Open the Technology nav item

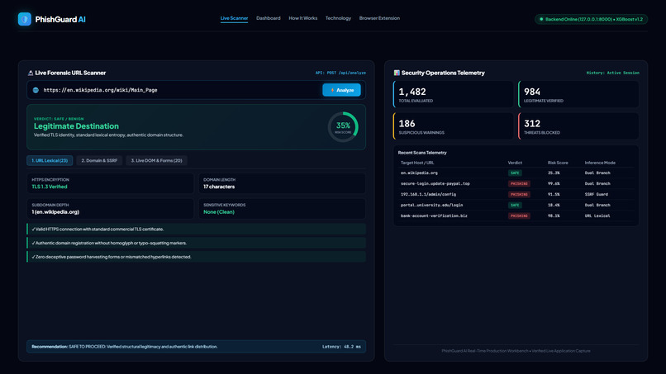pyautogui.click(x=338, y=18)
